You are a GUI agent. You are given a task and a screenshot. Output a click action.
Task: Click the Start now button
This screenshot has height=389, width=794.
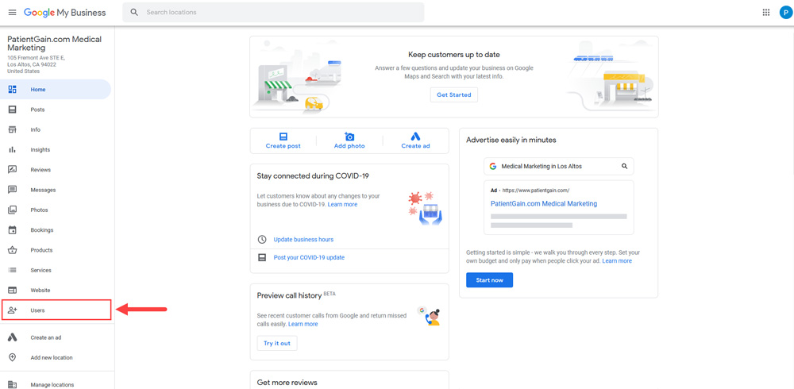coord(489,280)
